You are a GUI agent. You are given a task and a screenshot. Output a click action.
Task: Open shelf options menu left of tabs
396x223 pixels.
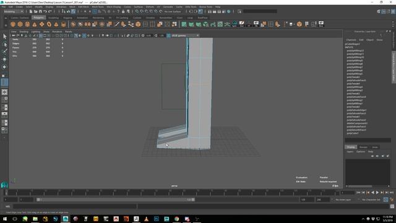tap(6, 18)
